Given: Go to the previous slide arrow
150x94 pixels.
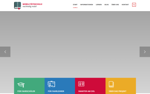Looking at the screenshot, I should click(x=5, y=52).
